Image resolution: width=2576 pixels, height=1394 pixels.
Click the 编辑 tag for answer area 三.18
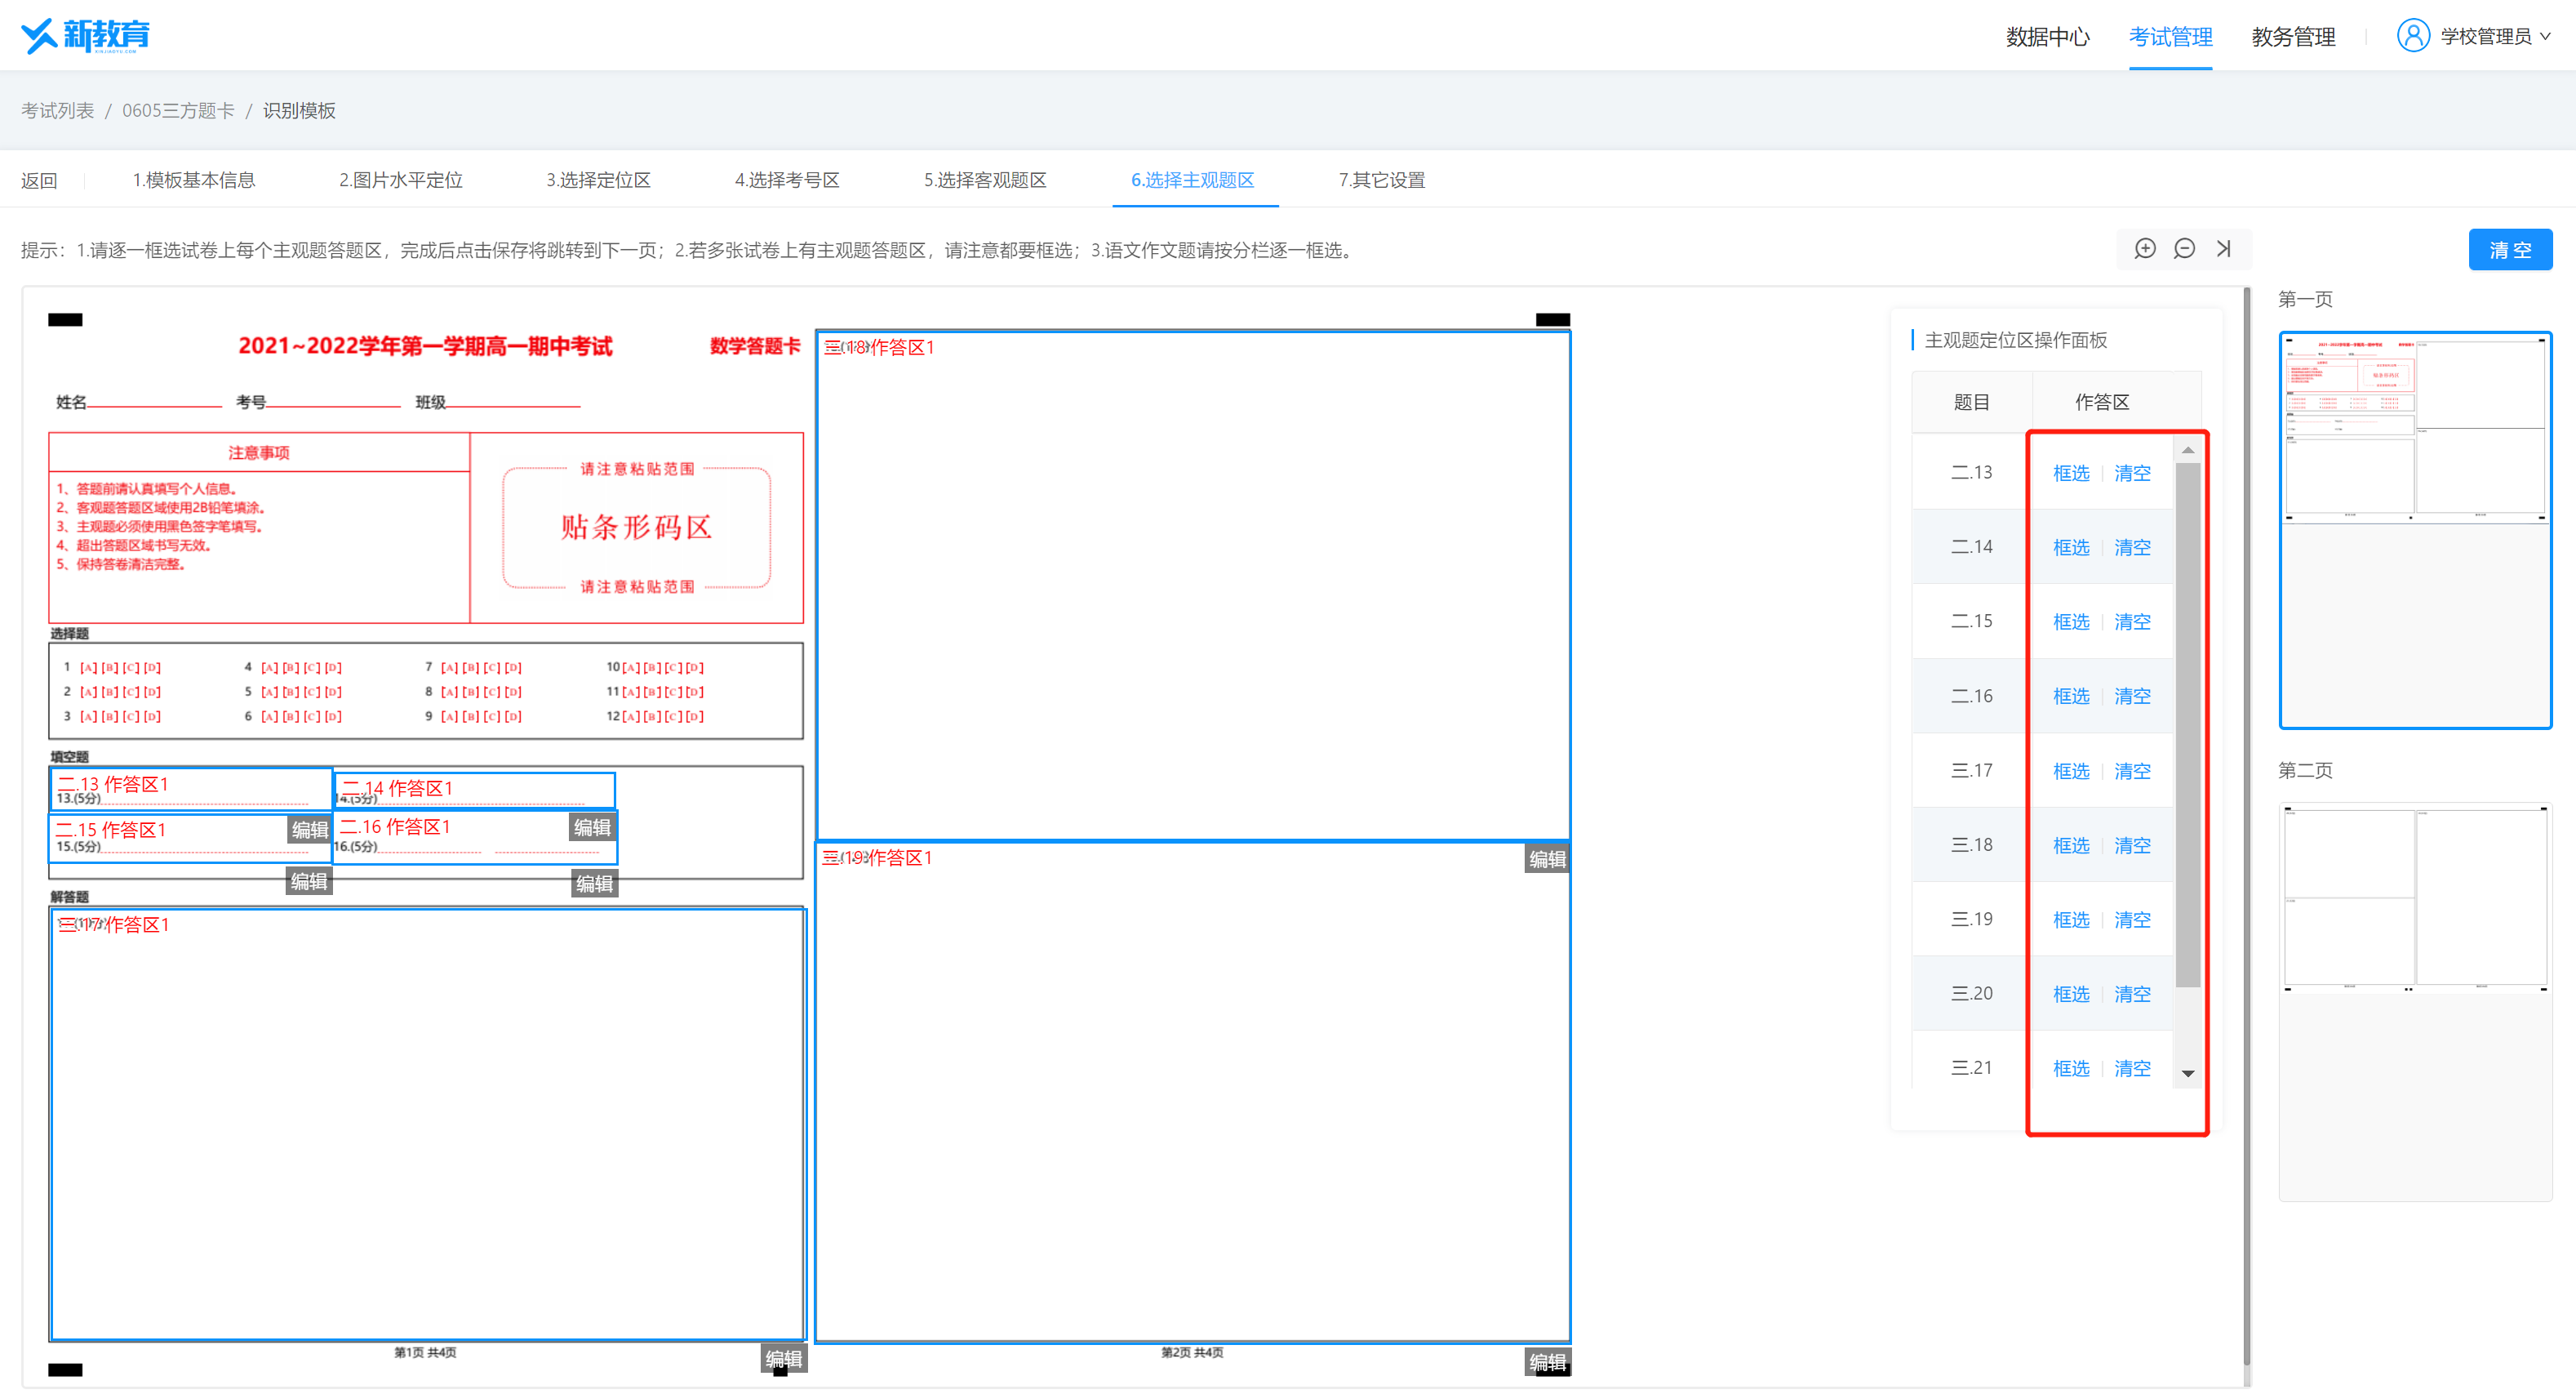[1546, 858]
